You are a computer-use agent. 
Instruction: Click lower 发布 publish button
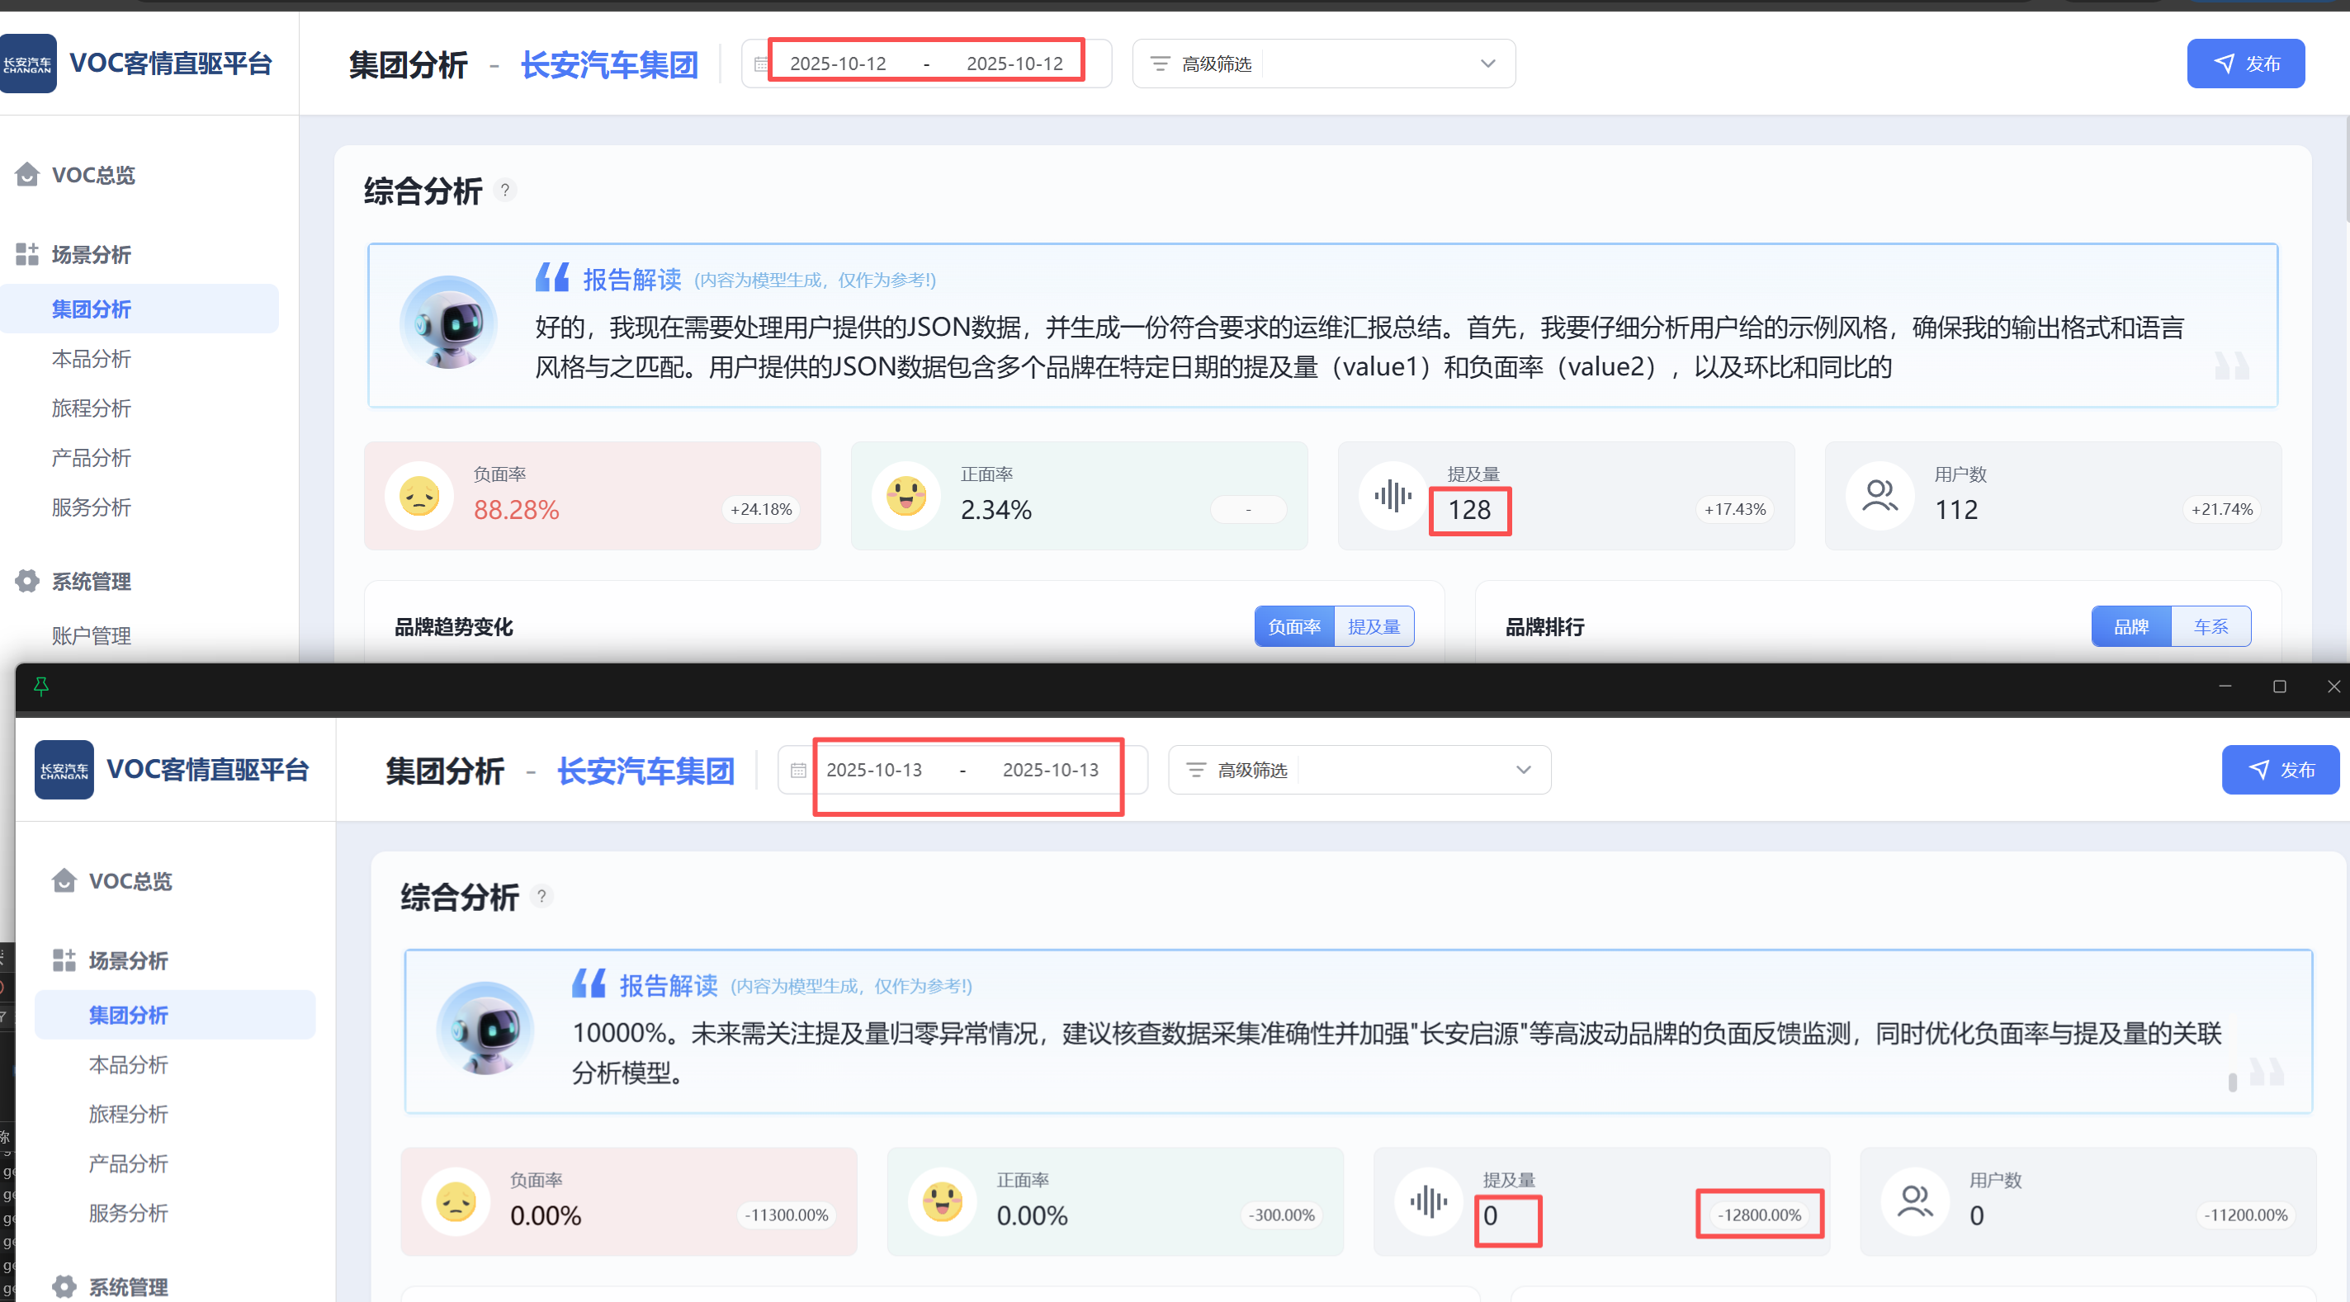tap(2280, 770)
